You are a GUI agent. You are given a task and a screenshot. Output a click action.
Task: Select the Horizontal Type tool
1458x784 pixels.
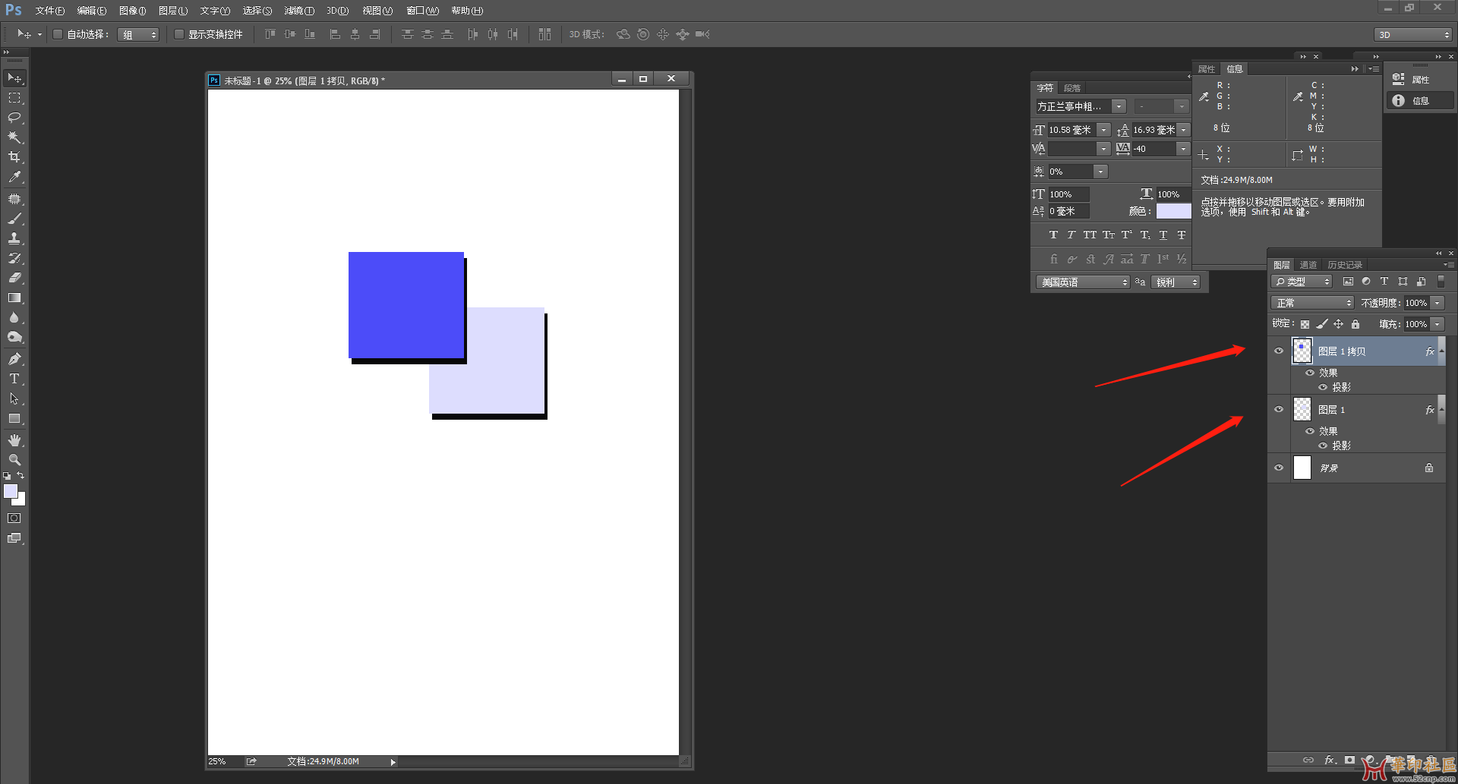point(14,379)
